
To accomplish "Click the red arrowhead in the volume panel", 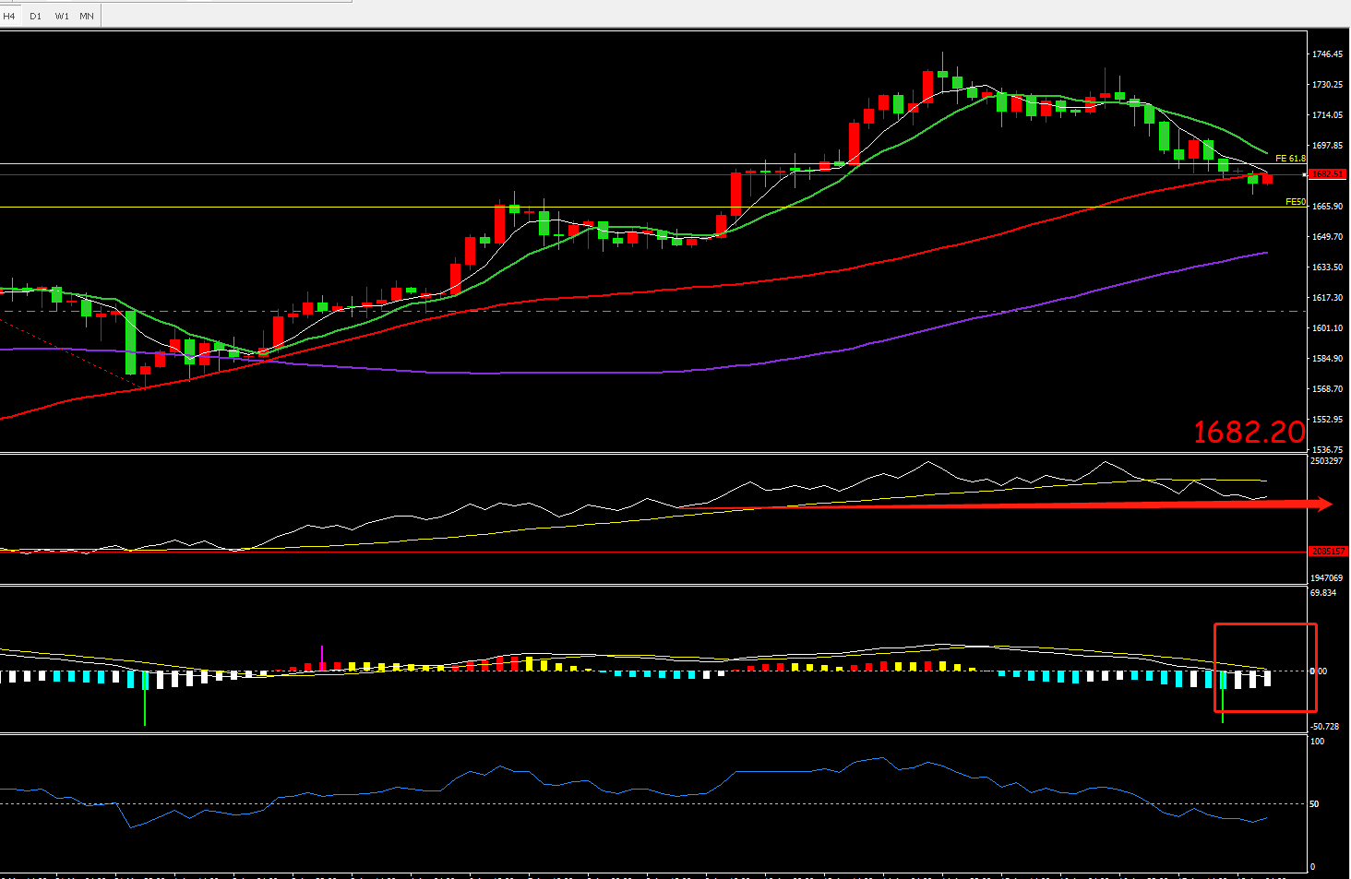I will pyautogui.click(x=1323, y=504).
